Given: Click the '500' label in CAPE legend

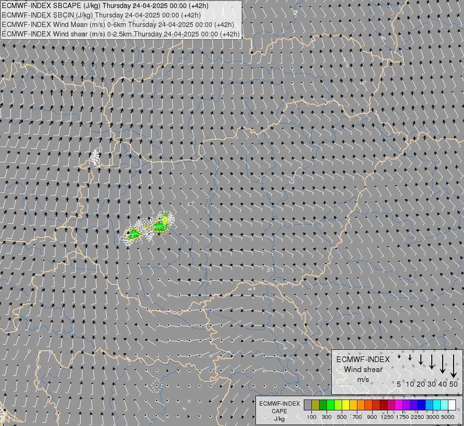Looking at the screenshot, I should click(x=342, y=417).
